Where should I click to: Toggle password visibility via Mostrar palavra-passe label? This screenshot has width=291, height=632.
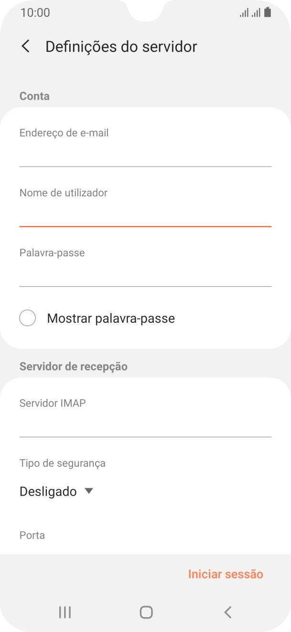111,318
